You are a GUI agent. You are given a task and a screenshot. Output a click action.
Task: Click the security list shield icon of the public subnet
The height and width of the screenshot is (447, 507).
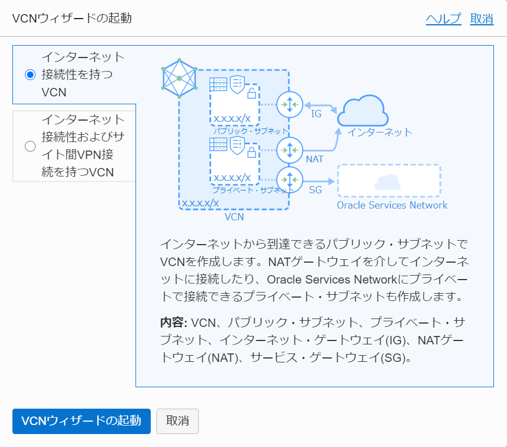[237, 85]
